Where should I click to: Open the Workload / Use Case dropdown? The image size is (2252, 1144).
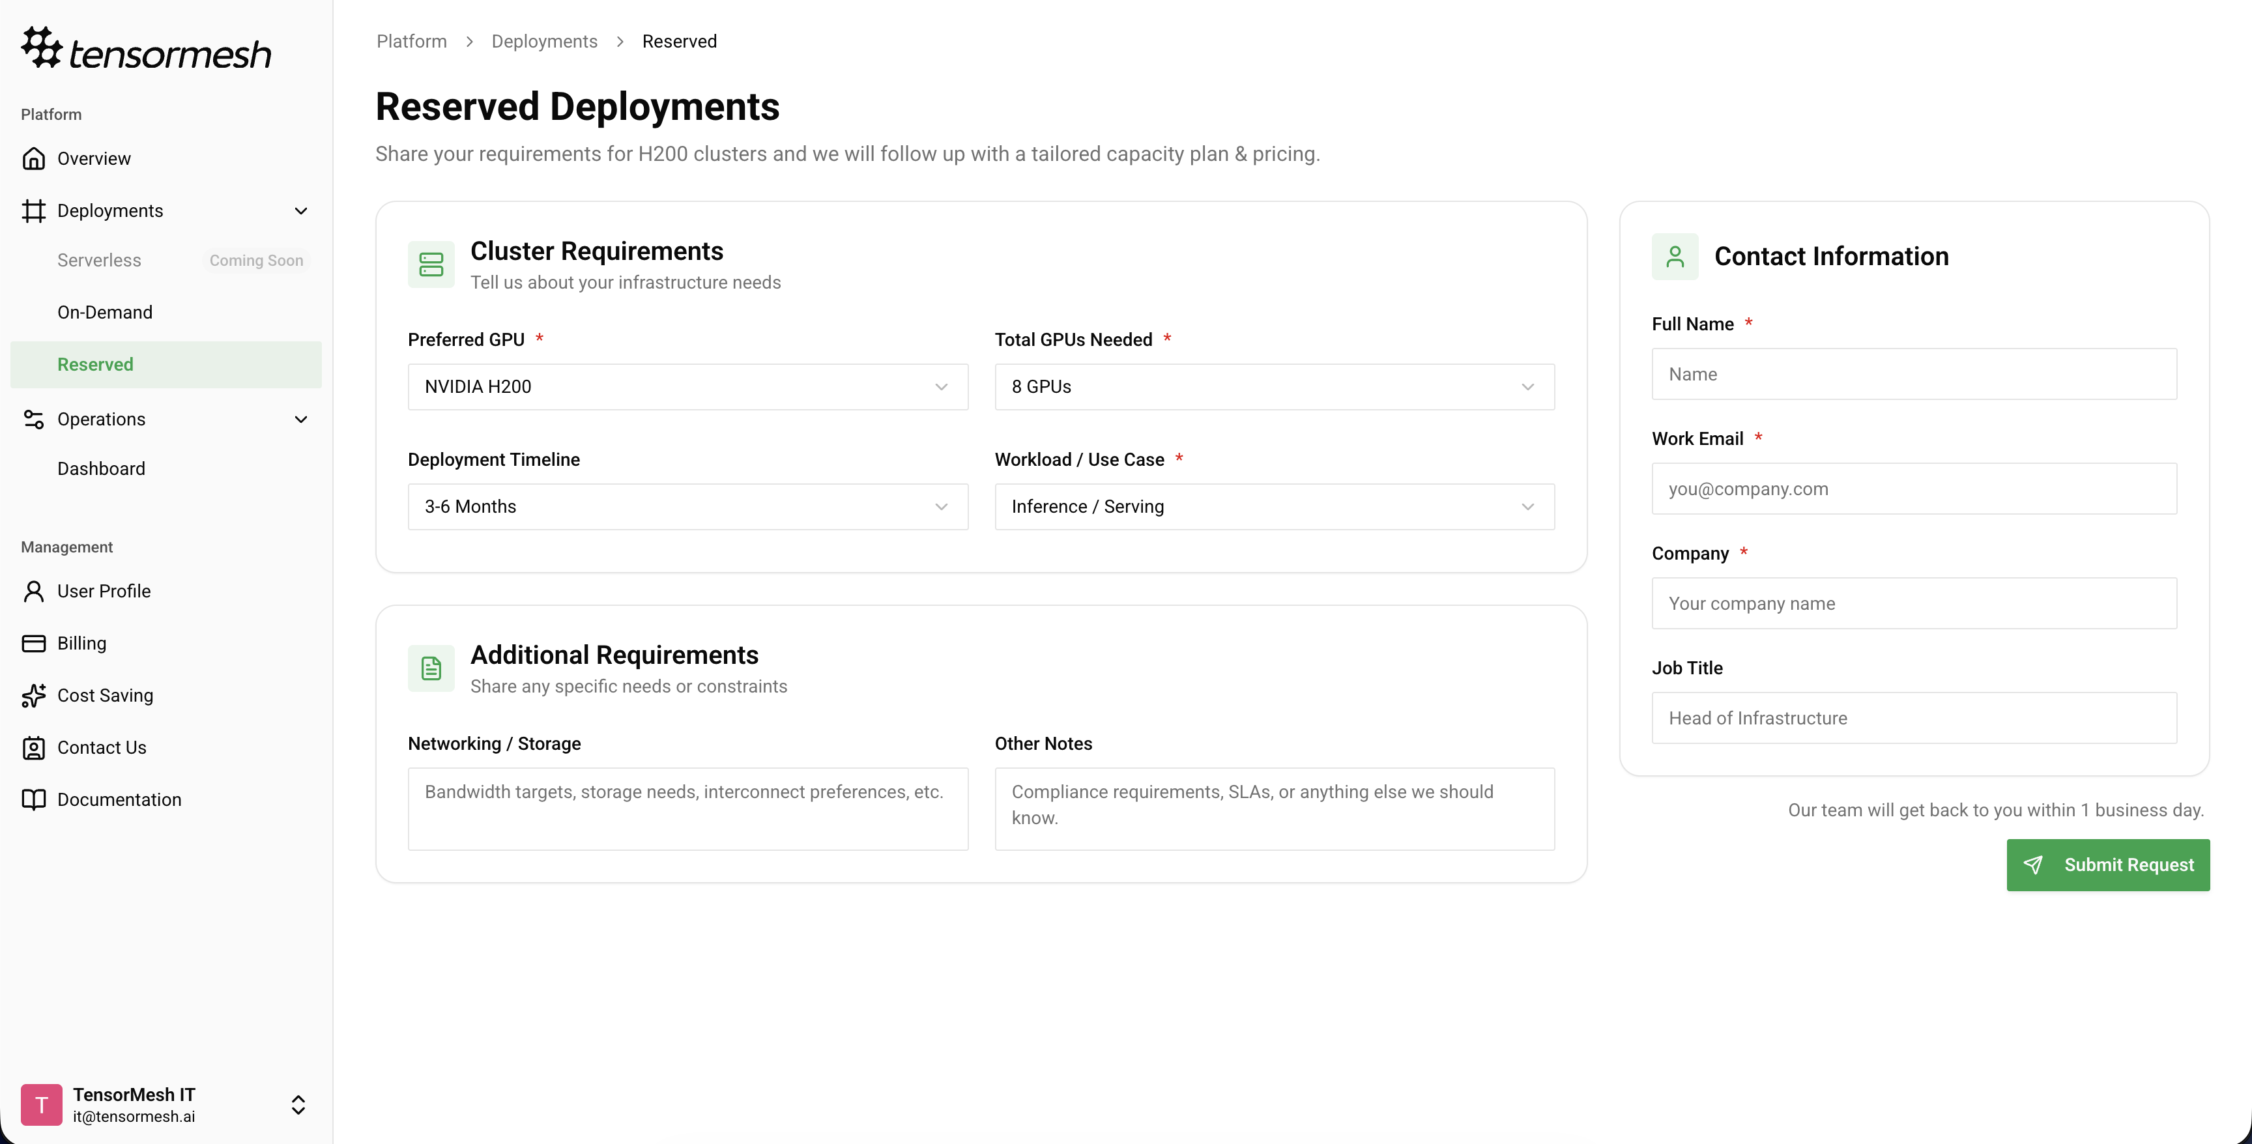point(1274,507)
